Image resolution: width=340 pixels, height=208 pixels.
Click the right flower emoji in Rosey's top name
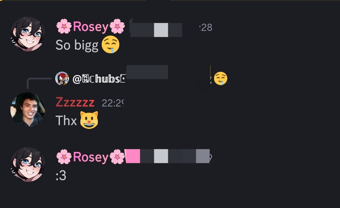click(x=117, y=26)
